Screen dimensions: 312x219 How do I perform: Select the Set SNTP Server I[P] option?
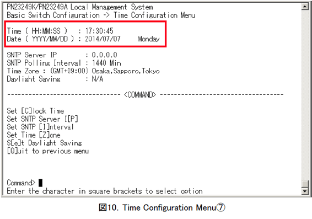tap(42, 119)
